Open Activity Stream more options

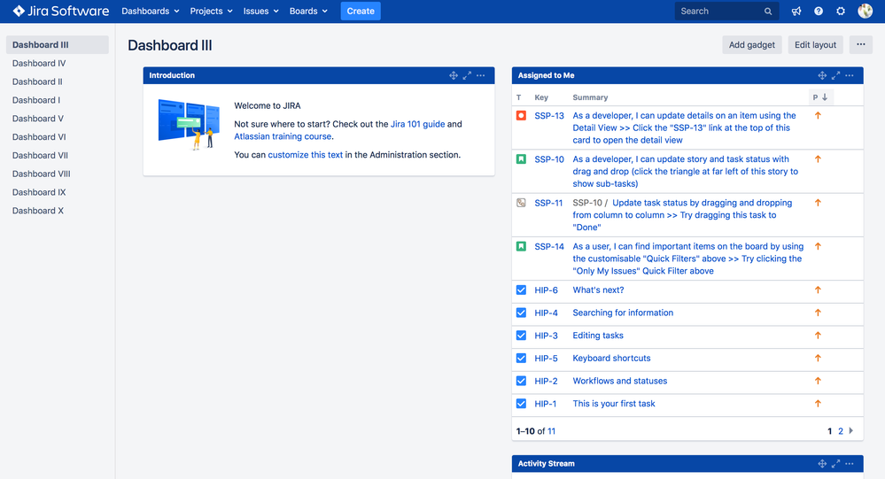pos(850,464)
